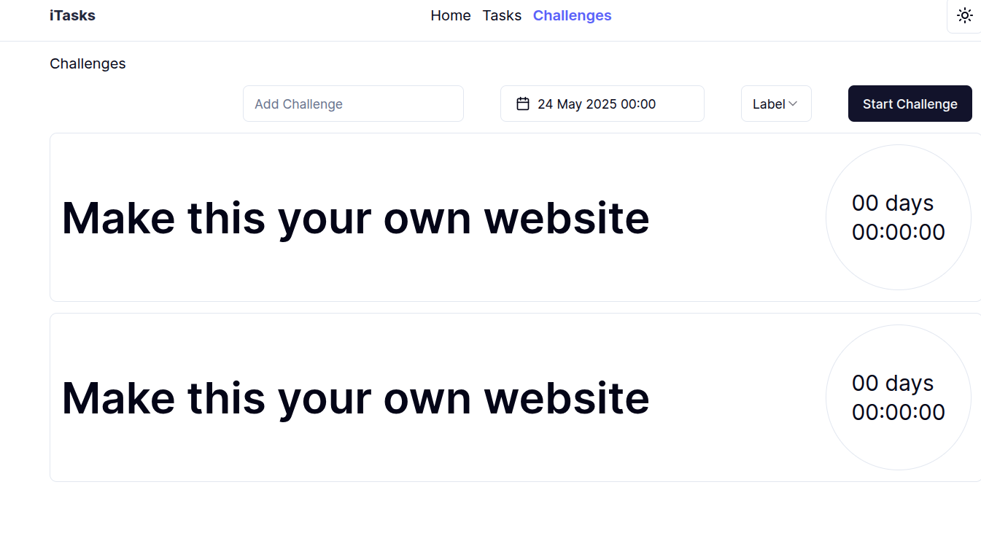Click the Start Challenge button
The image size is (981, 552).
910,104
